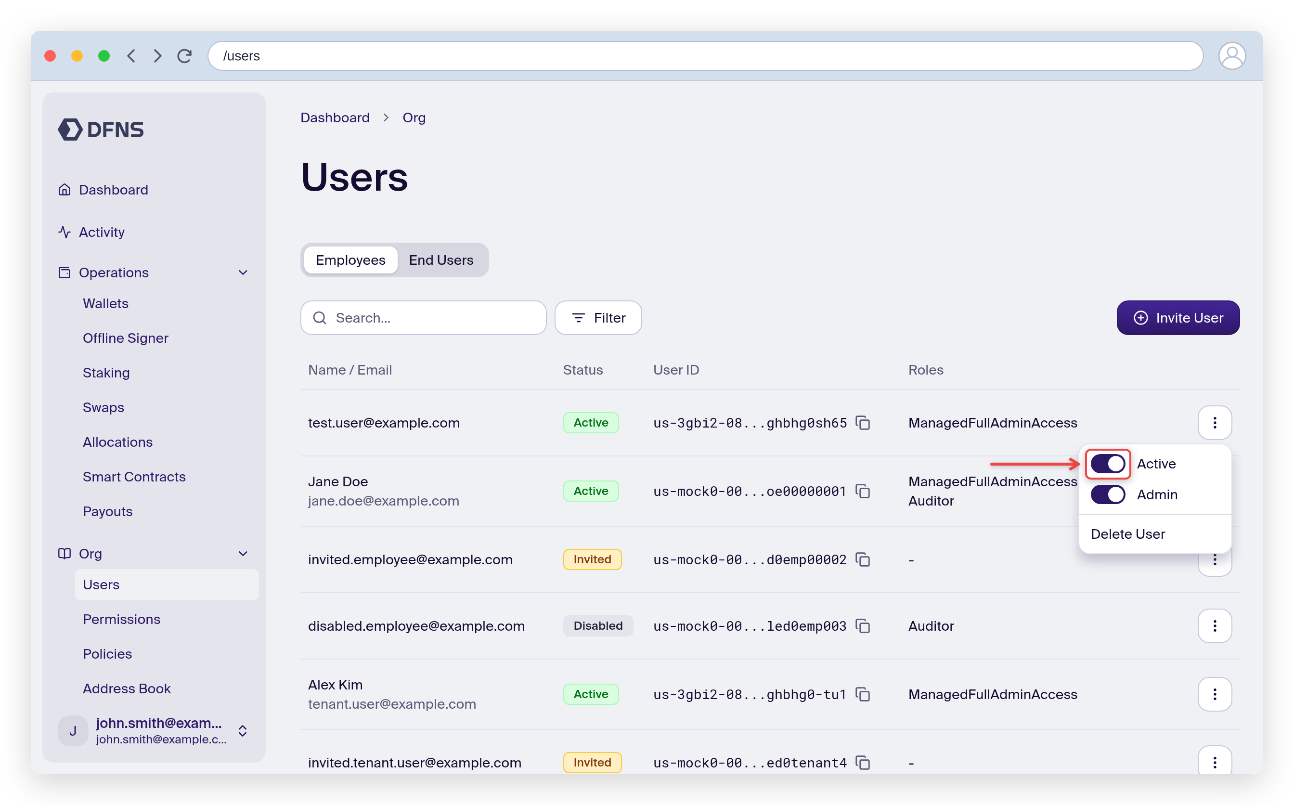The width and height of the screenshot is (1294, 805).
Task: Click the browser address bar
Action: tap(705, 56)
